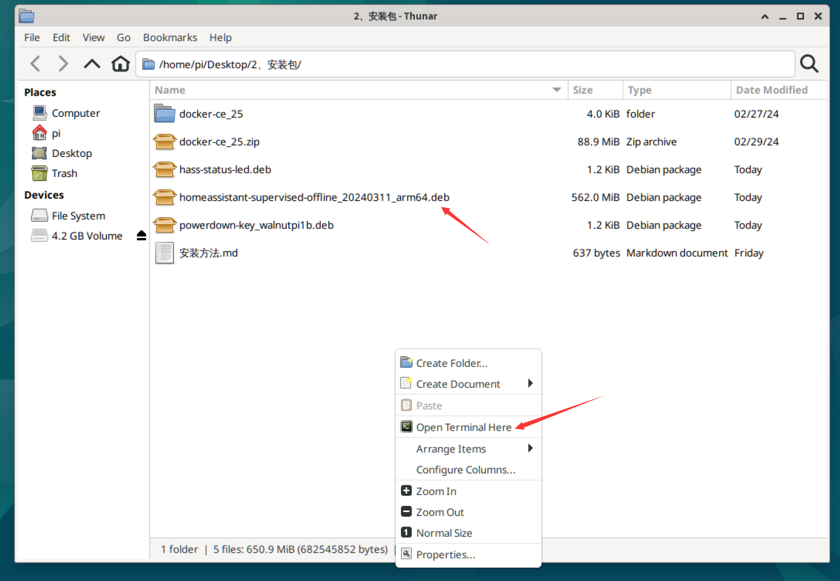
Task: Sort by Date Modified column header
Action: (778, 90)
